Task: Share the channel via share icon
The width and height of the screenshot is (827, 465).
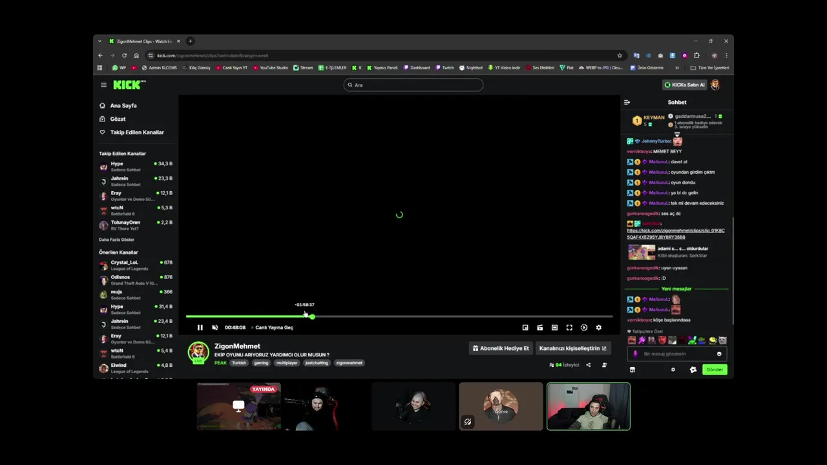Action: tap(588, 365)
